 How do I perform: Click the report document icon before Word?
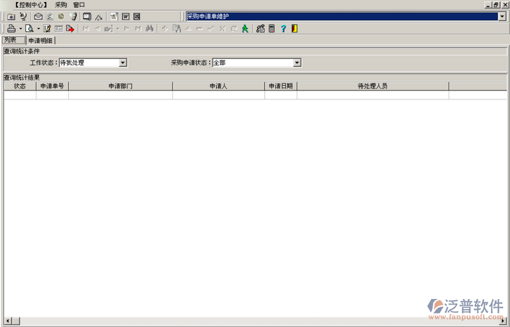click(x=113, y=17)
